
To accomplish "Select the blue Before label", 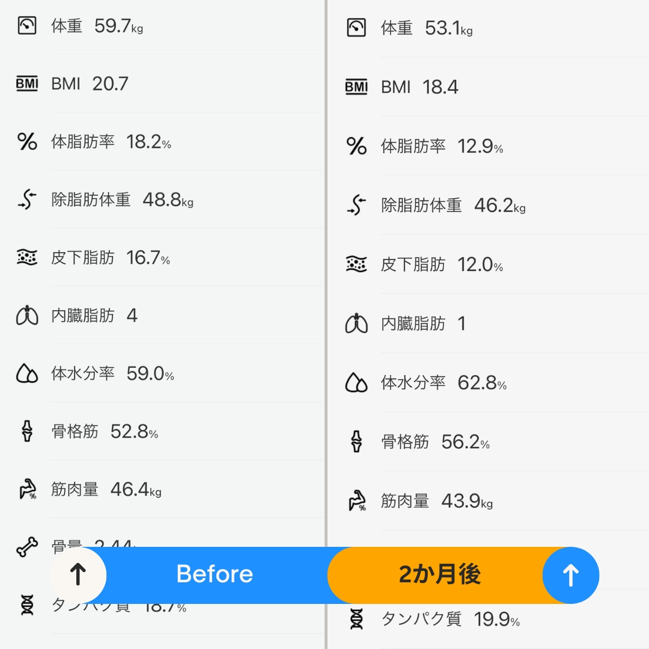I will click(x=215, y=574).
